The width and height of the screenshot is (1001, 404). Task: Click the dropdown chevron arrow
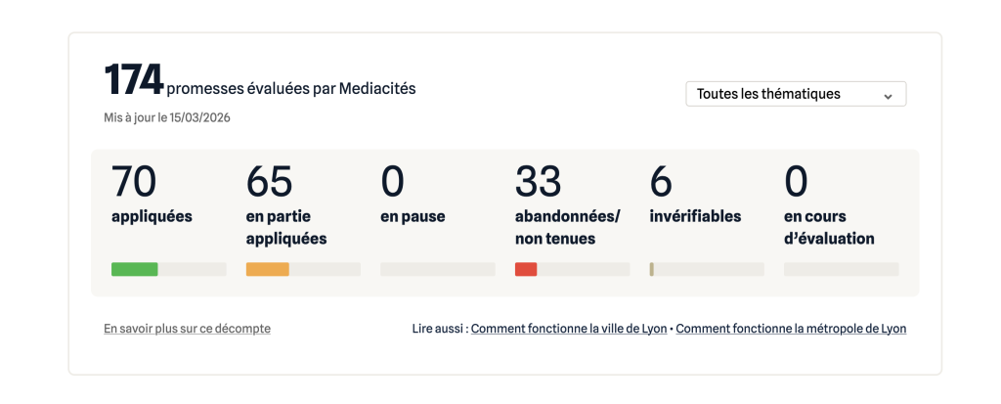[888, 96]
